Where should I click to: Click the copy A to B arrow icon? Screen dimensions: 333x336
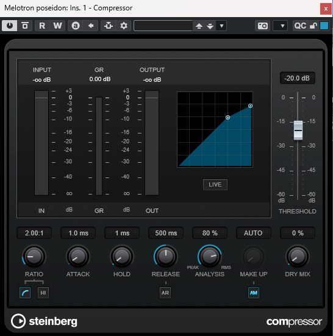click(x=91, y=26)
